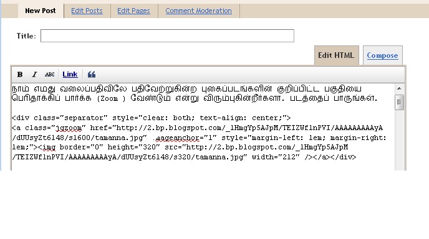
Task: Click the height="320" attribute
Action: 133,148
